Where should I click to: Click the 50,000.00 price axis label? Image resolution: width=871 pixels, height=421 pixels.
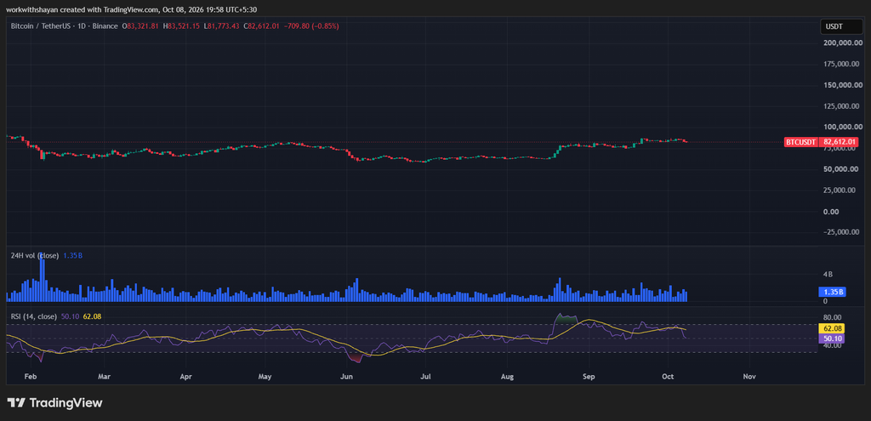coord(840,169)
